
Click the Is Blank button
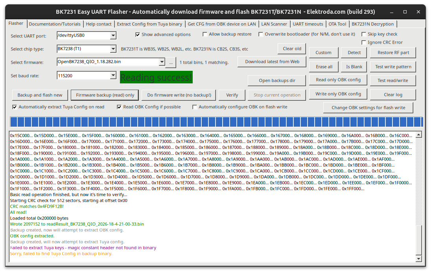pos(354,66)
